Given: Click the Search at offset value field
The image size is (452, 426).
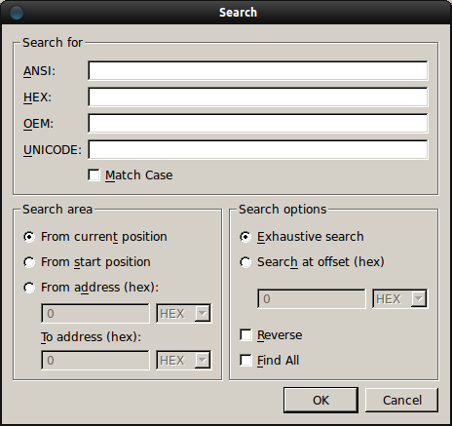Looking at the screenshot, I should (x=312, y=299).
